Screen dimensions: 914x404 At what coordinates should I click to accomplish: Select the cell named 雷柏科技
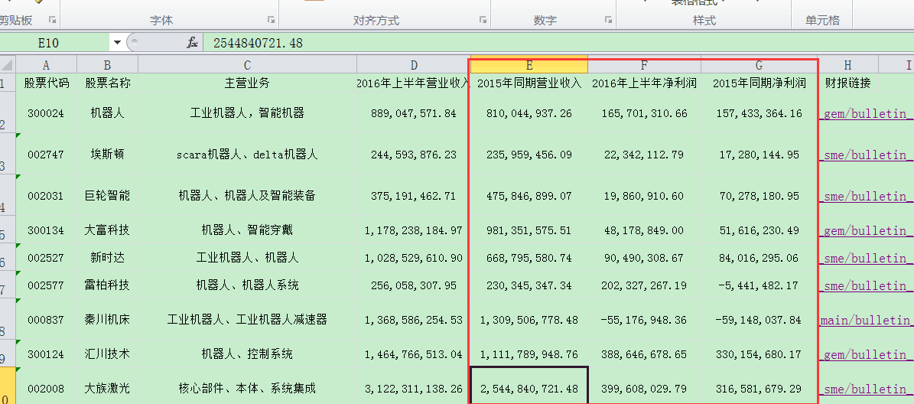(107, 285)
